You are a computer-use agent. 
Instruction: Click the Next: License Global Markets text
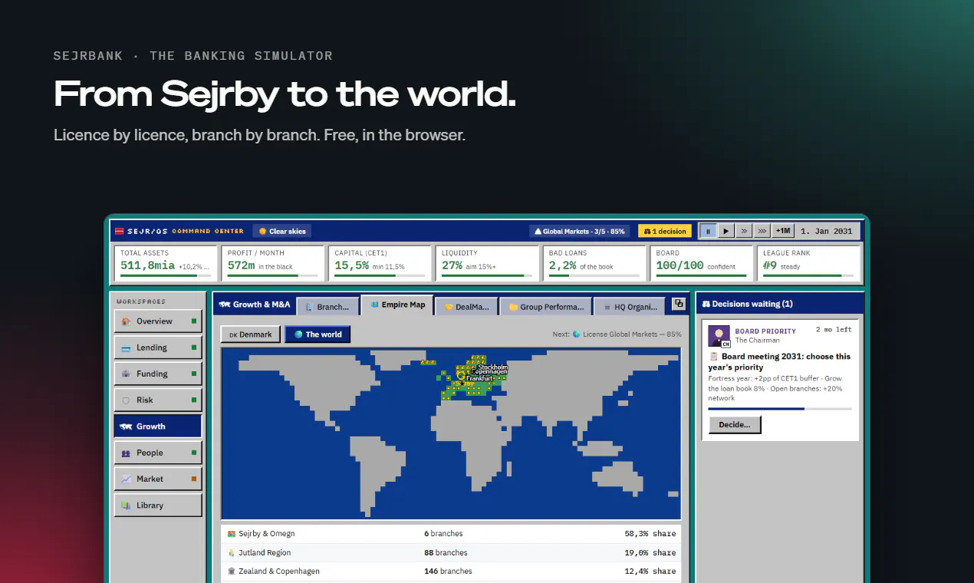pos(617,334)
